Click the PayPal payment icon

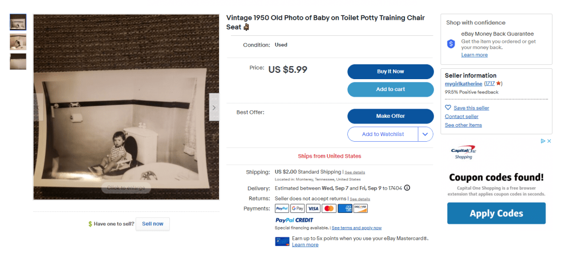tap(282, 209)
